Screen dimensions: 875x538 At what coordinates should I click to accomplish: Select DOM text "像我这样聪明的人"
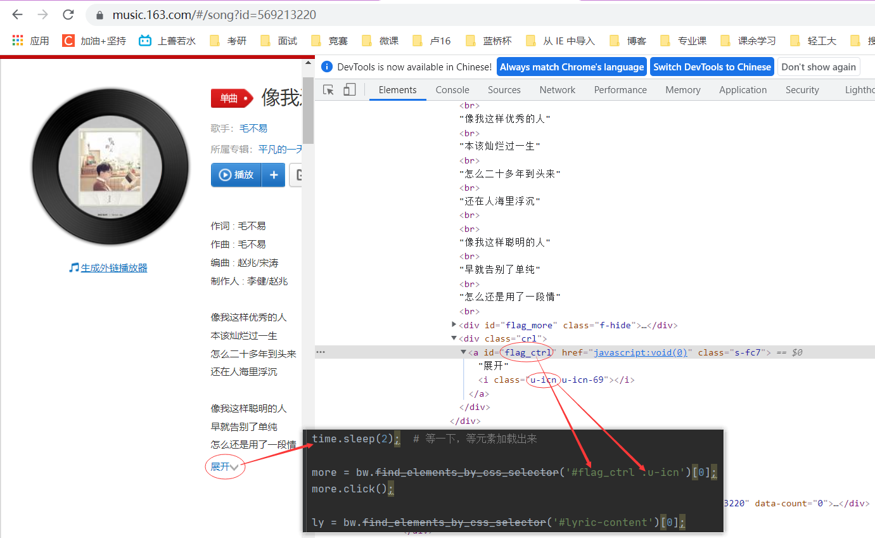point(505,243)
